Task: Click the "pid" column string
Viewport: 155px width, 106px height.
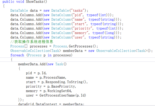Action: click(x=77, y=15)
